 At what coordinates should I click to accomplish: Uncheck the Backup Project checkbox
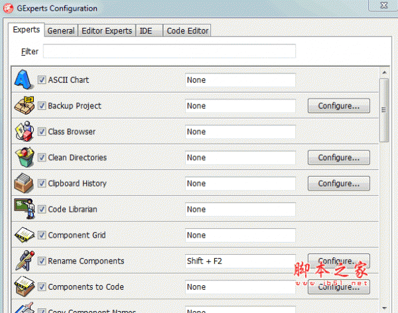[42, 106]
